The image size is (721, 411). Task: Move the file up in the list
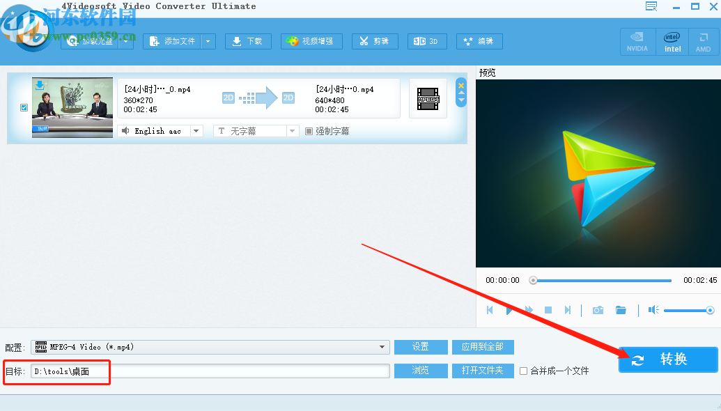pyautogui.click(x=461, y=93)
